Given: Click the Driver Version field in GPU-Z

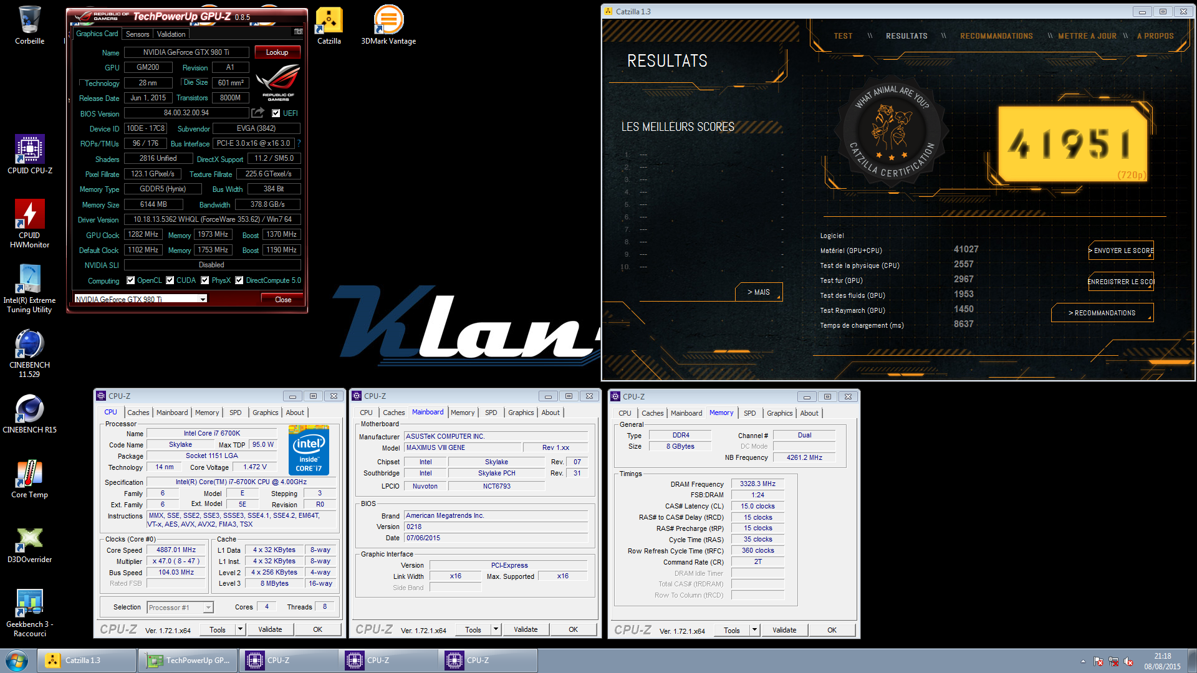Looking at the screenshot, I should coord(212,219).
